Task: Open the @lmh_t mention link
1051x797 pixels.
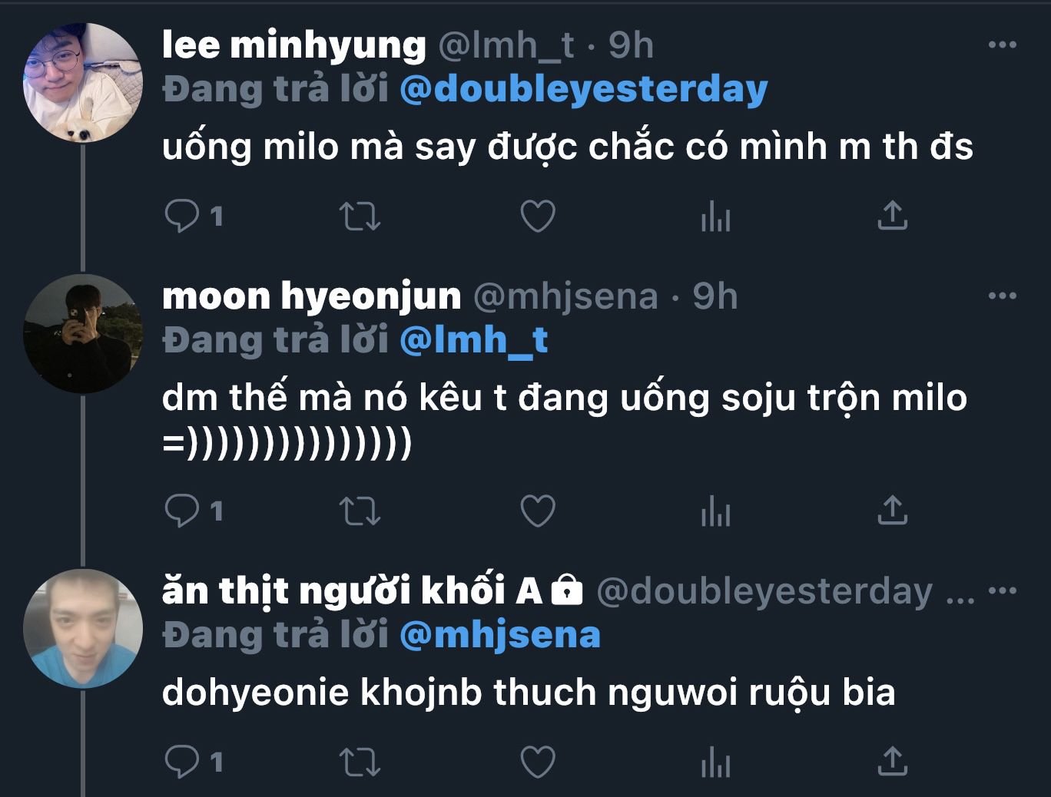Action: (474, 340)
